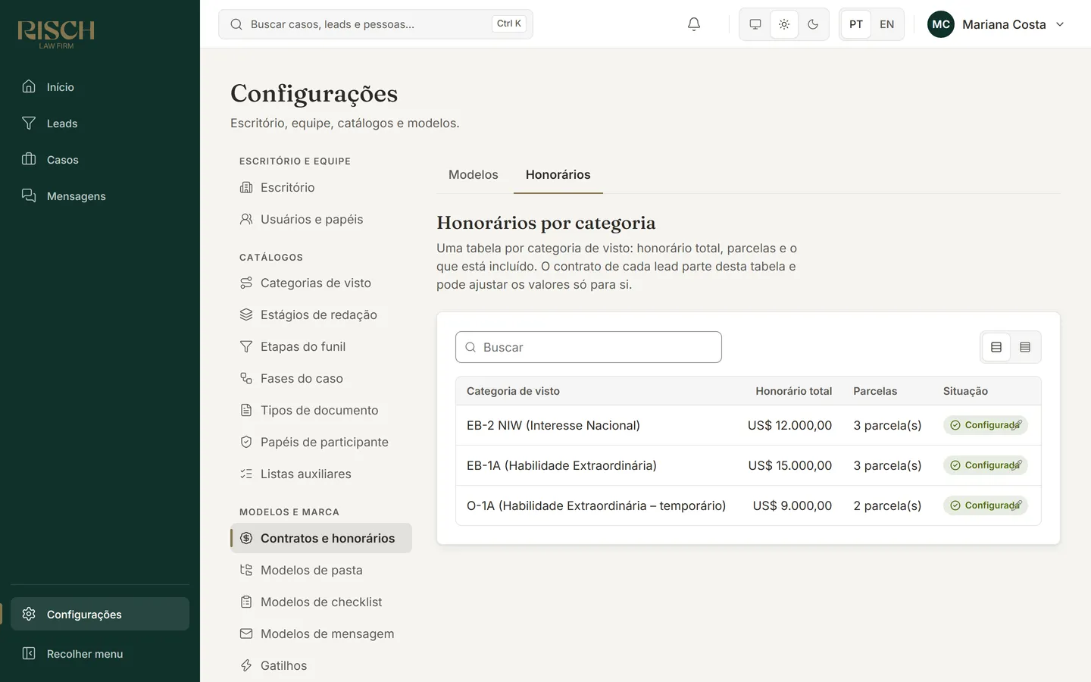
Task: Switch to the Modelos tab
Action: 474,174
